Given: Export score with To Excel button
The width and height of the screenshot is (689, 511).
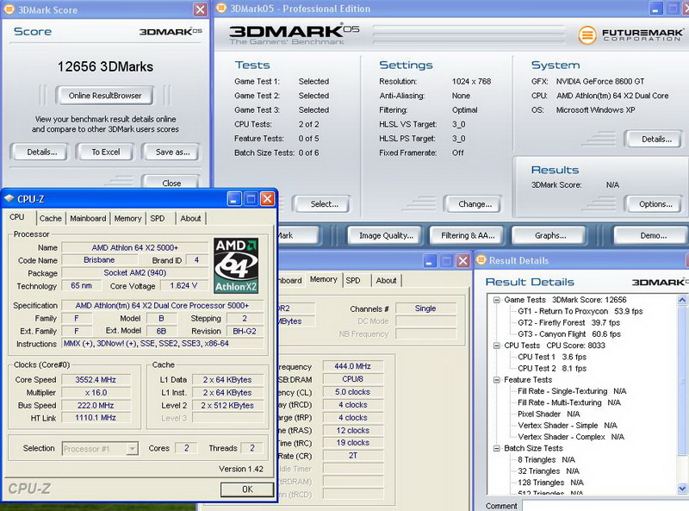Looking at the screenshot, I should coord(105,153).
